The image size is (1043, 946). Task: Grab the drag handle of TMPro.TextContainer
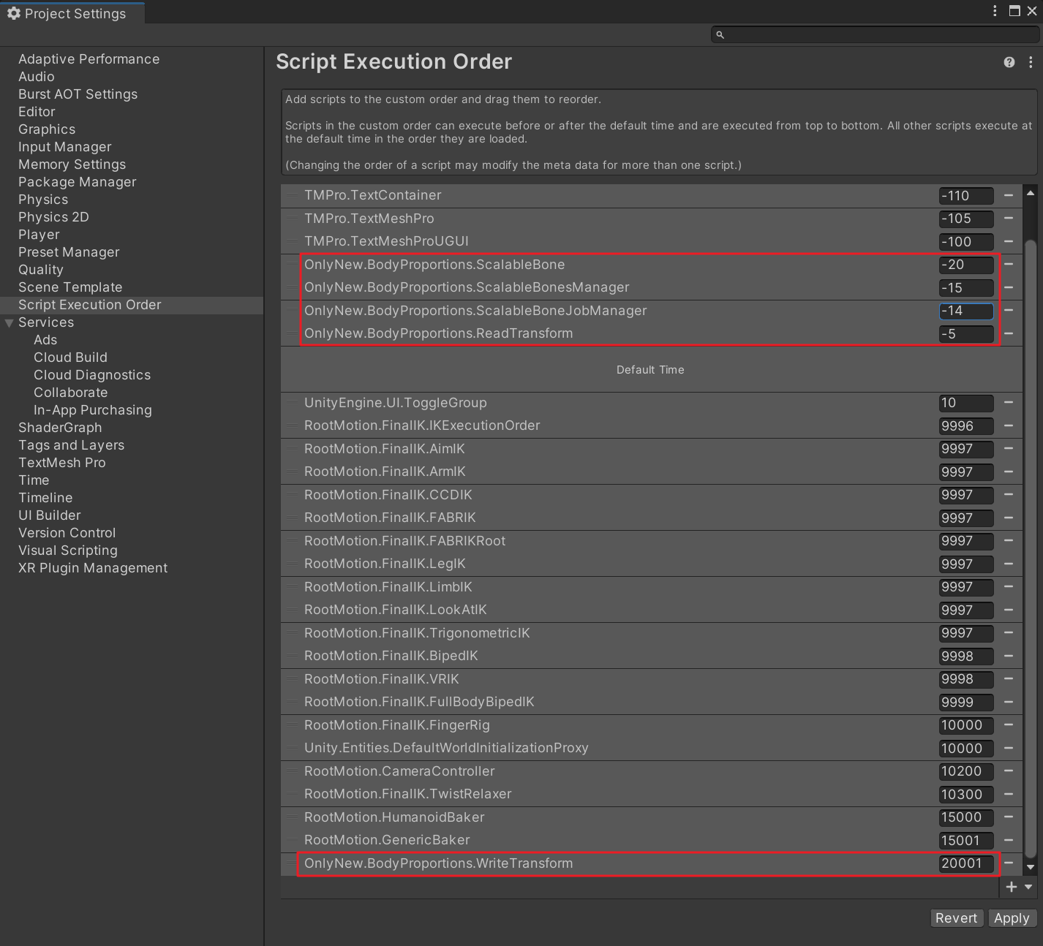(292, 195)
